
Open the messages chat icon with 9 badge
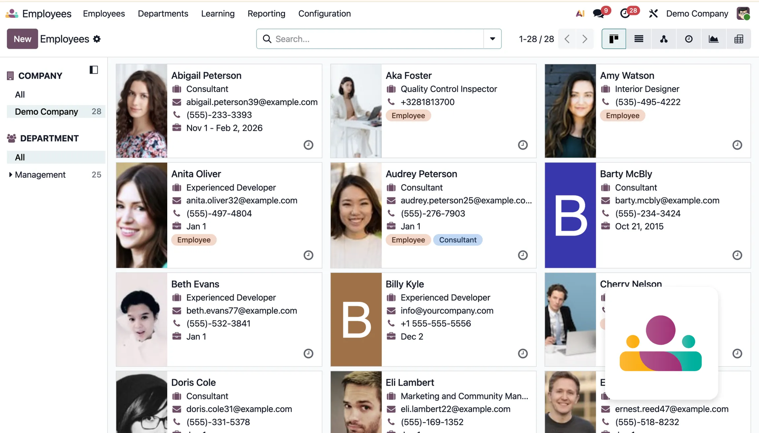[599, 13]
